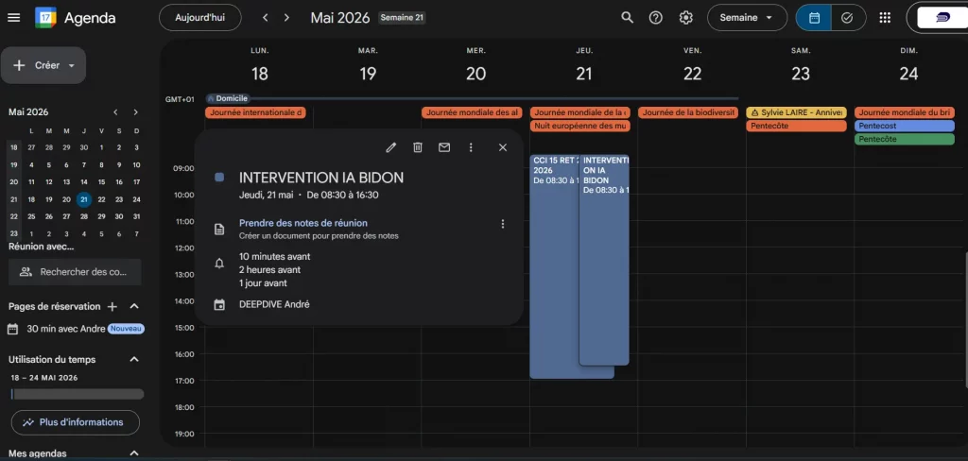Click the pencil icon to edit event
968x461 pixels.
tap(391, 147)
